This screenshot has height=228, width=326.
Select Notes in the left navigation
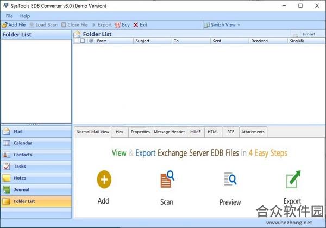36,178
